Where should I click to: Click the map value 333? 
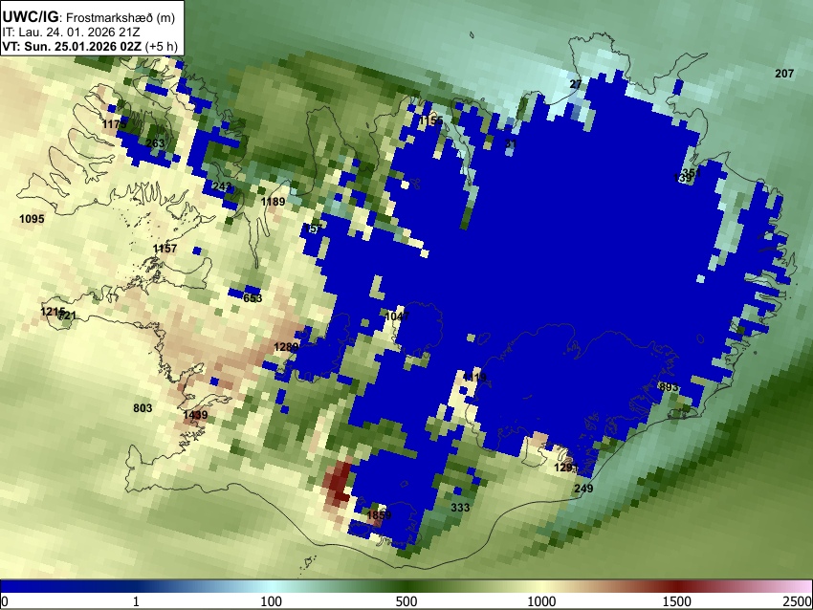460,508
